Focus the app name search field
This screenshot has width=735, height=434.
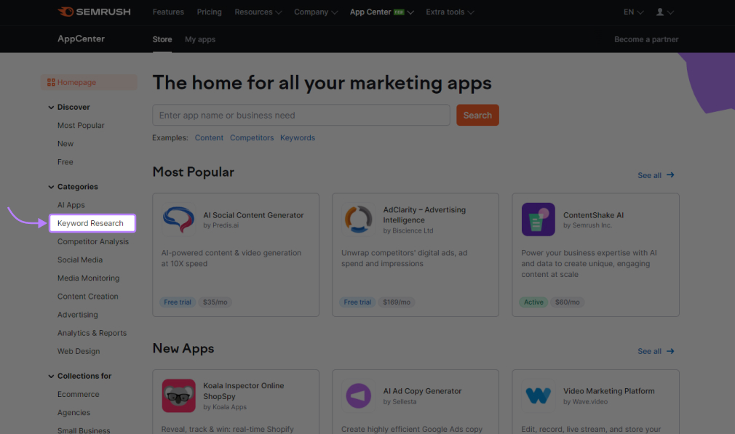(301, 115)
